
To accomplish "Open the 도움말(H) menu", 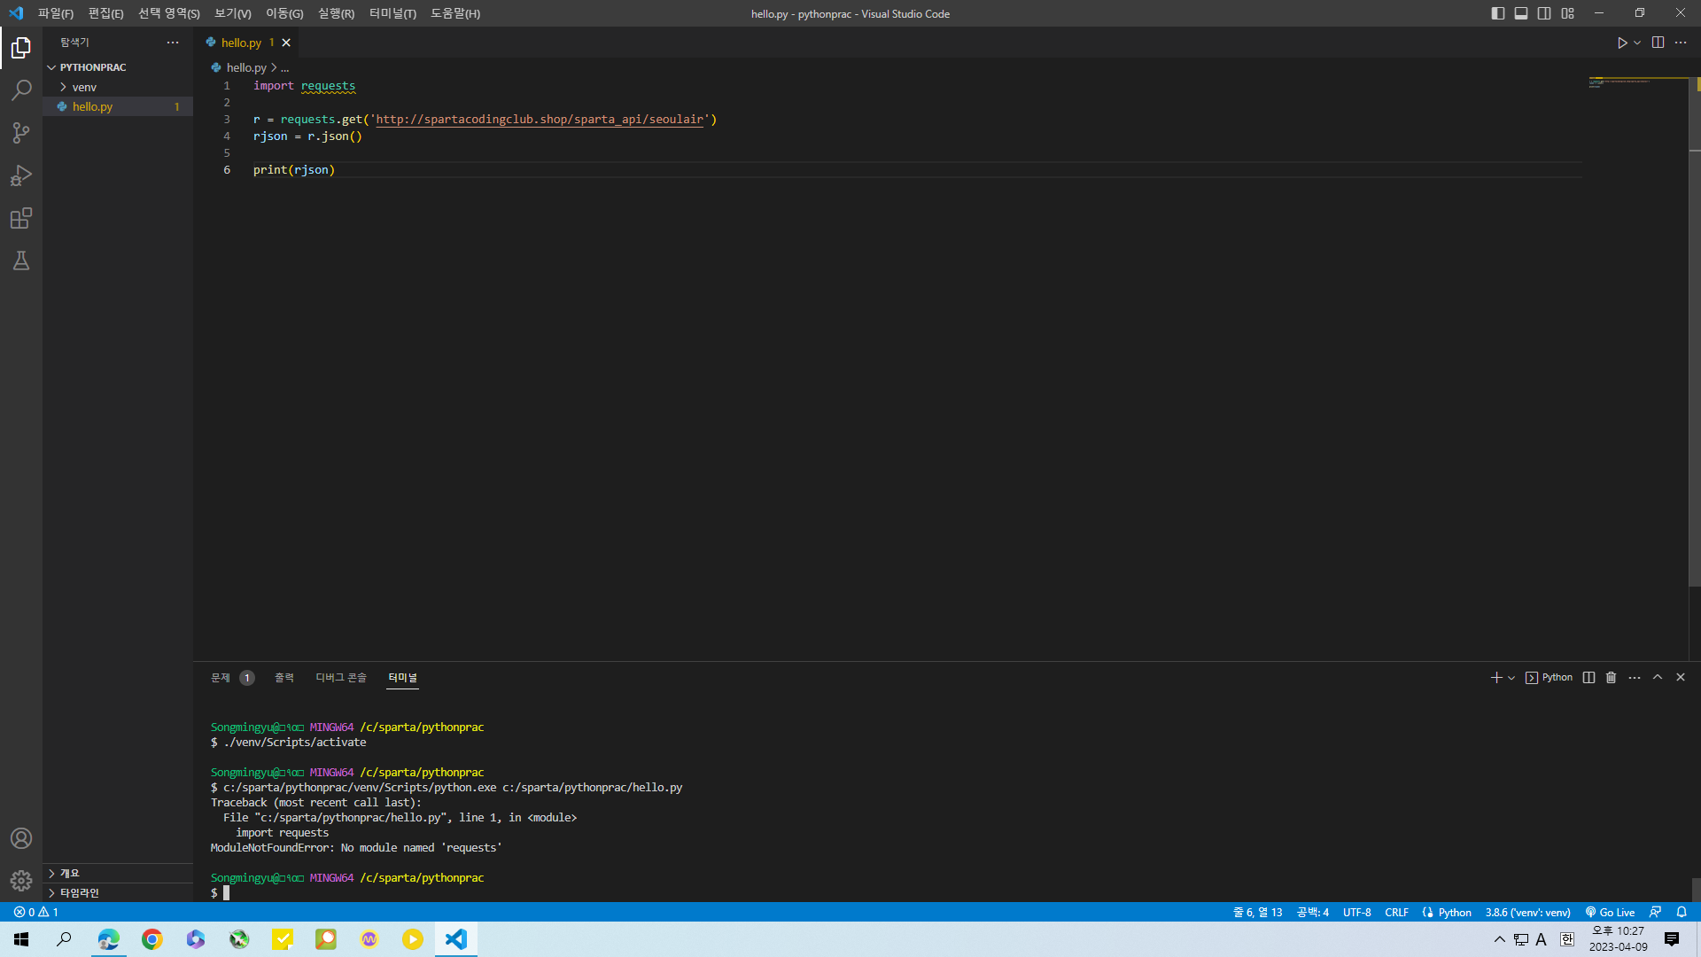I will 455,13.
